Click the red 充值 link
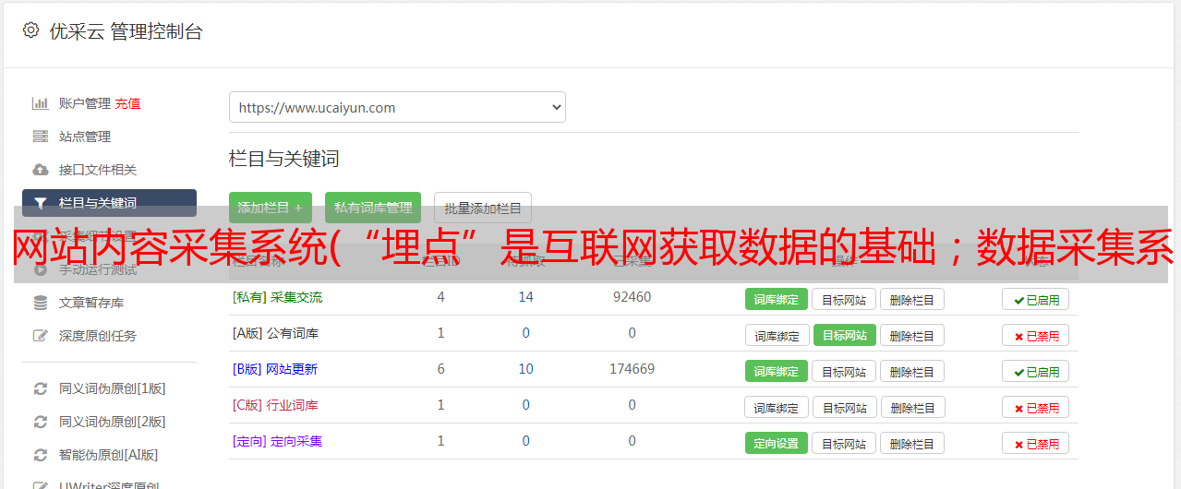This screenshot has width=1181, height=489. (x=128, y=103)
